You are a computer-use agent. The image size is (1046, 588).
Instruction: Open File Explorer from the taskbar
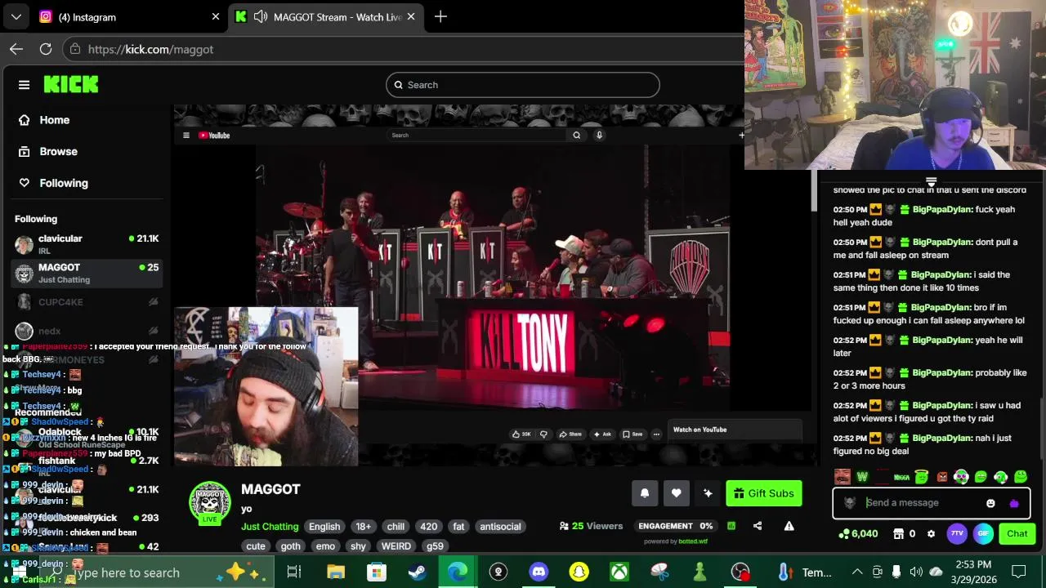click(336, 572)
